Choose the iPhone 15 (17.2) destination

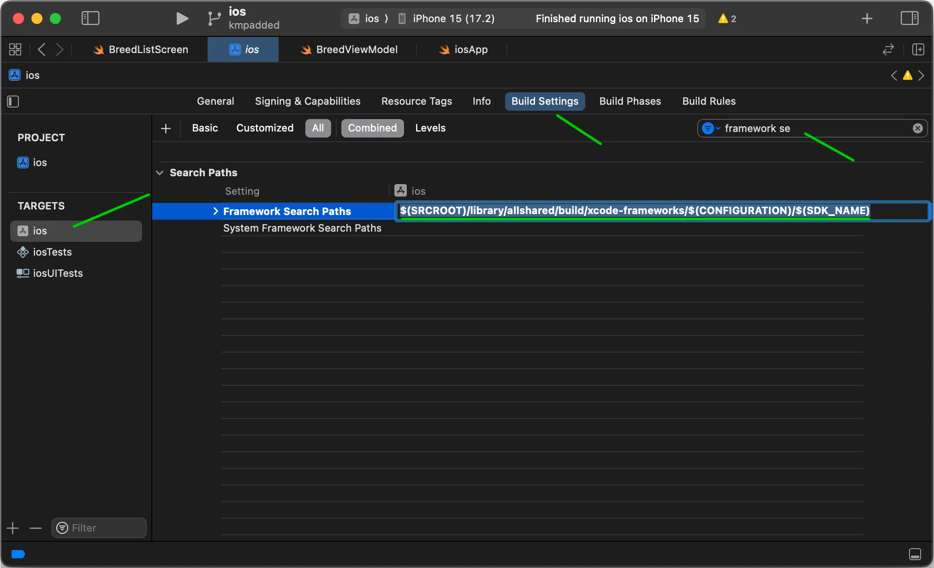click(446, 18)
